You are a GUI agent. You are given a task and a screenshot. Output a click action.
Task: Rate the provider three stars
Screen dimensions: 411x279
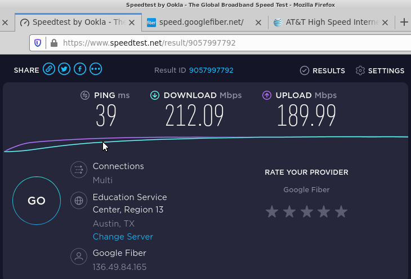point(307,211)
